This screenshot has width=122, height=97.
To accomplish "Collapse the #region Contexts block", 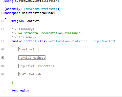I will coord(3,21).
